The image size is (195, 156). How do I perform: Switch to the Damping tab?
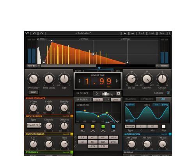click(x=131, y=99)
